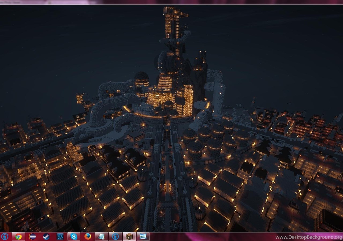This screenshot has height=241, width=343.
Task: Open Mozilla Firefox from the taskbar
Action: click(88, 236)
